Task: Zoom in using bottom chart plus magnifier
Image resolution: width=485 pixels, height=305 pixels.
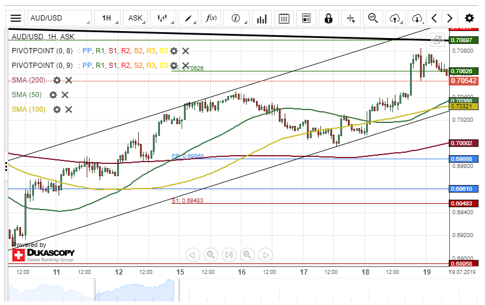Action: [x=247, y=255]
